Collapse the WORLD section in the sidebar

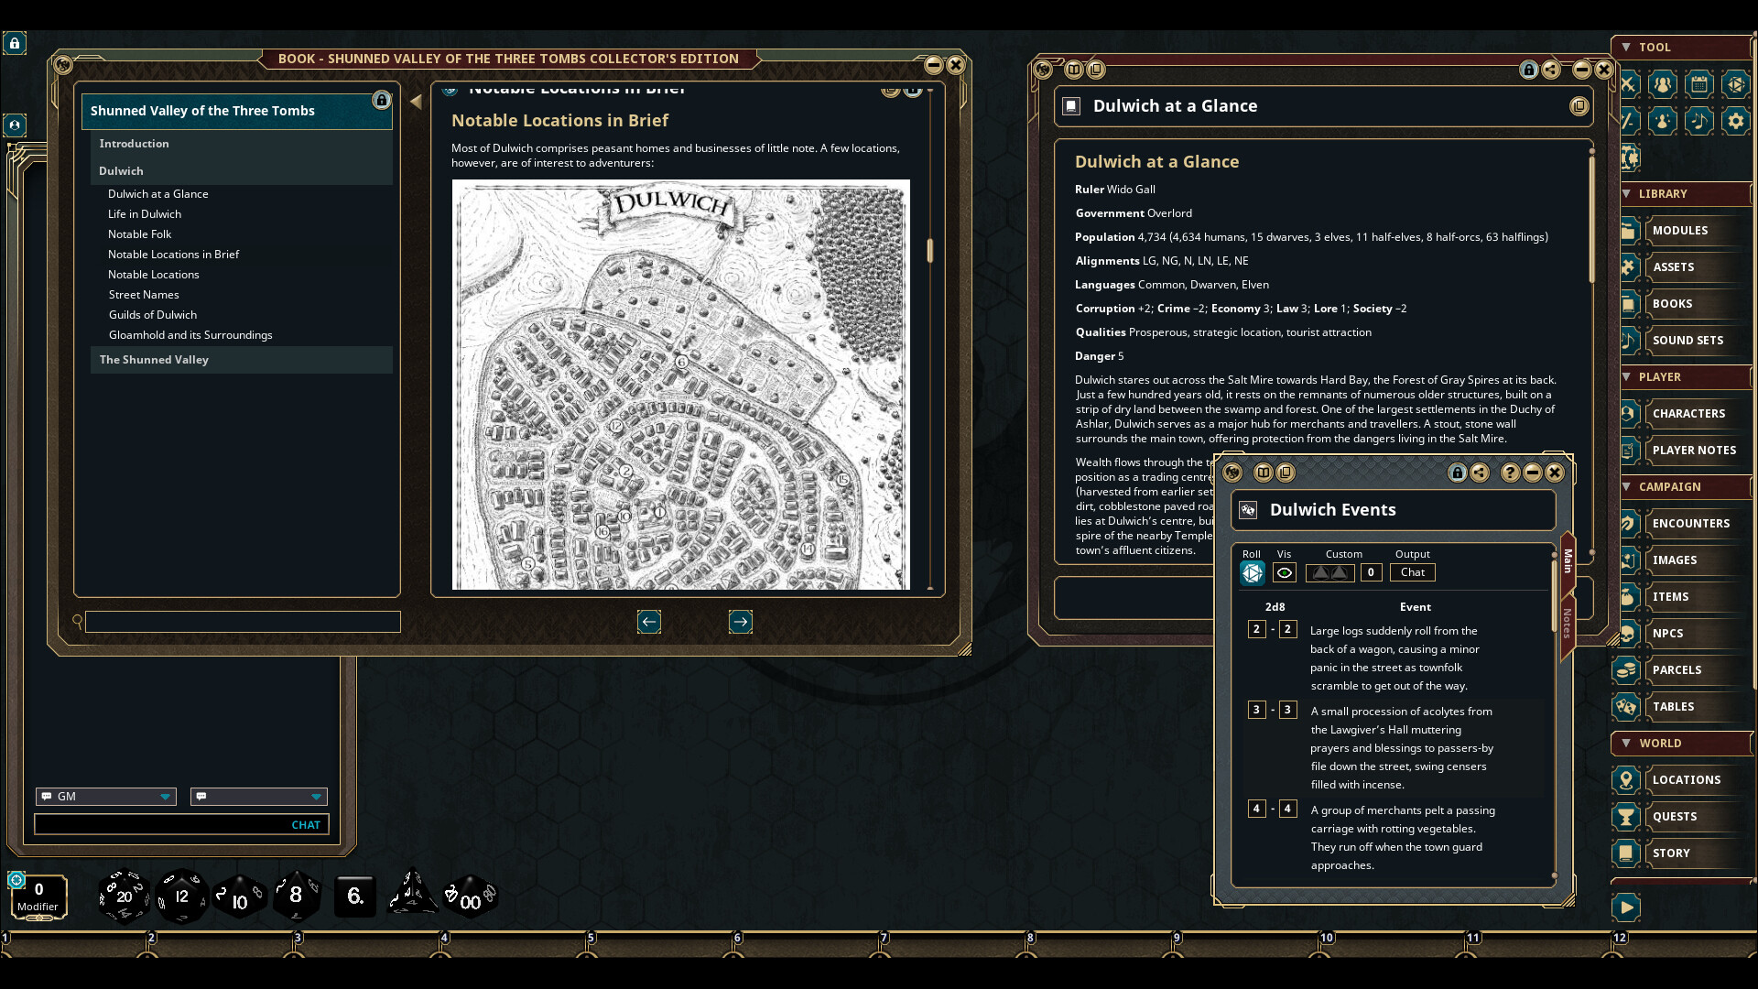pyautogui.click(x=1629, y=744)
